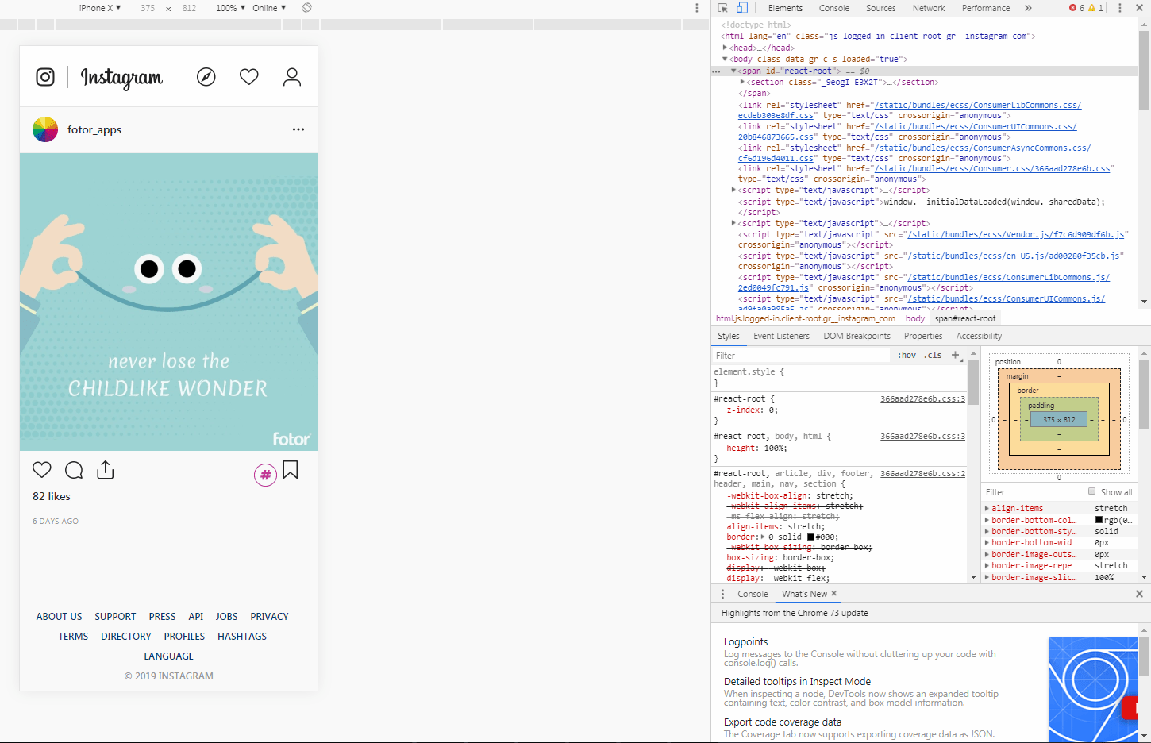
Task: Switch to the Sources tab
Action: point(881,8)
